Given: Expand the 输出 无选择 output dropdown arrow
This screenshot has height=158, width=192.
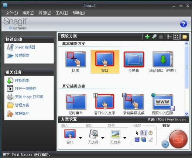Looking at the screenshot, I should [x=103, y=138].
